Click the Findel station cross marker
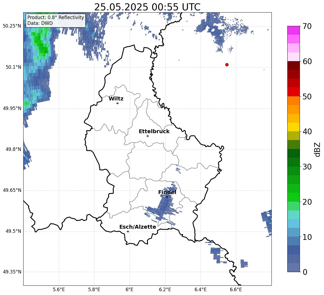 point(167,197)
